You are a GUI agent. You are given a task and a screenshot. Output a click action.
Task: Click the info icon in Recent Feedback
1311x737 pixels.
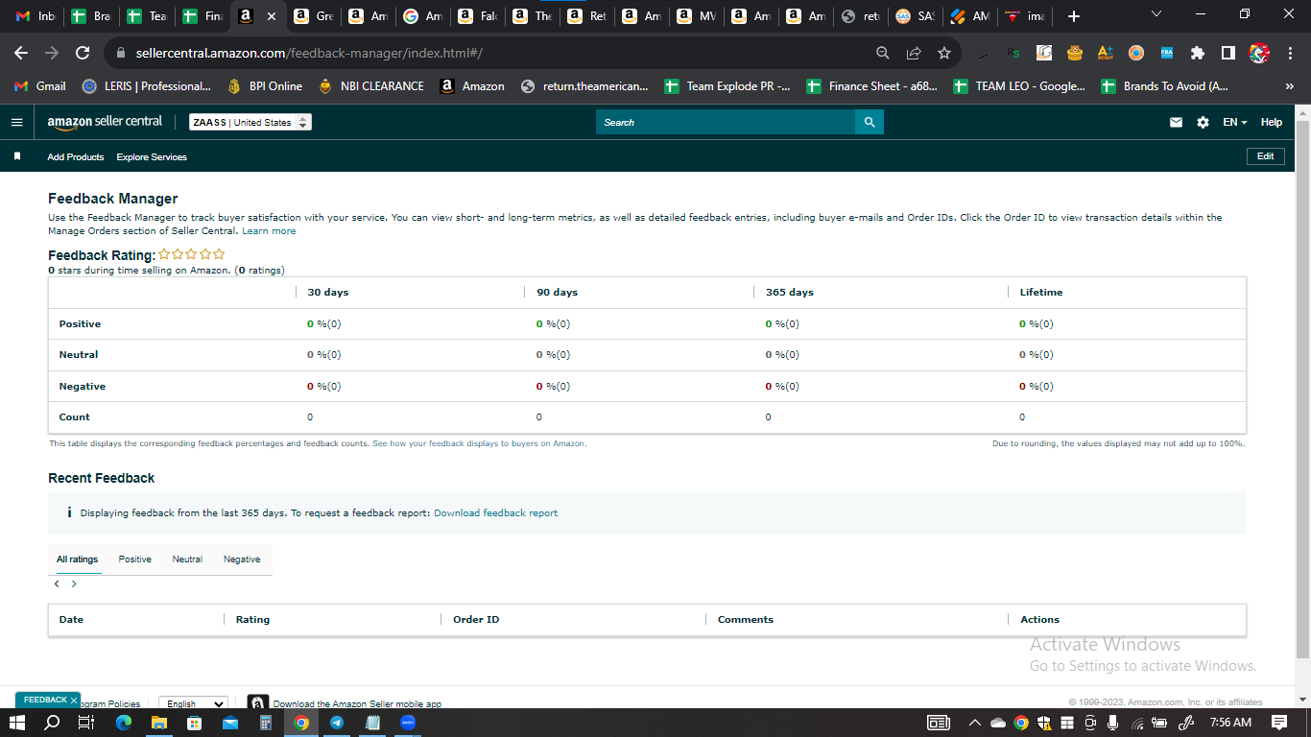[x=69, y=512]
